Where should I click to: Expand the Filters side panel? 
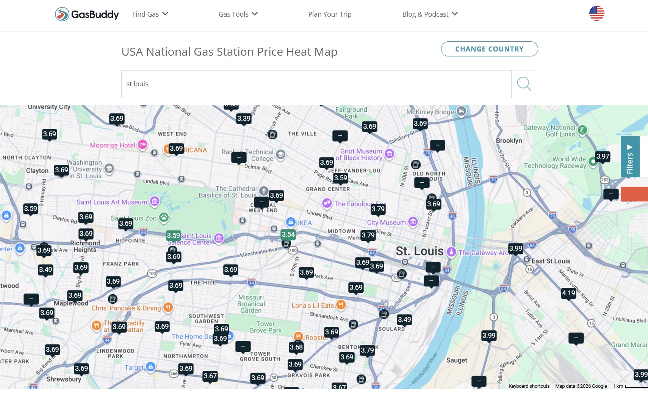(x=630, y=157)
